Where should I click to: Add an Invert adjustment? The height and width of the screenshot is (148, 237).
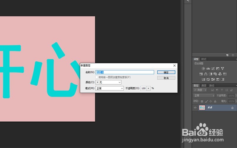[204, 79]
